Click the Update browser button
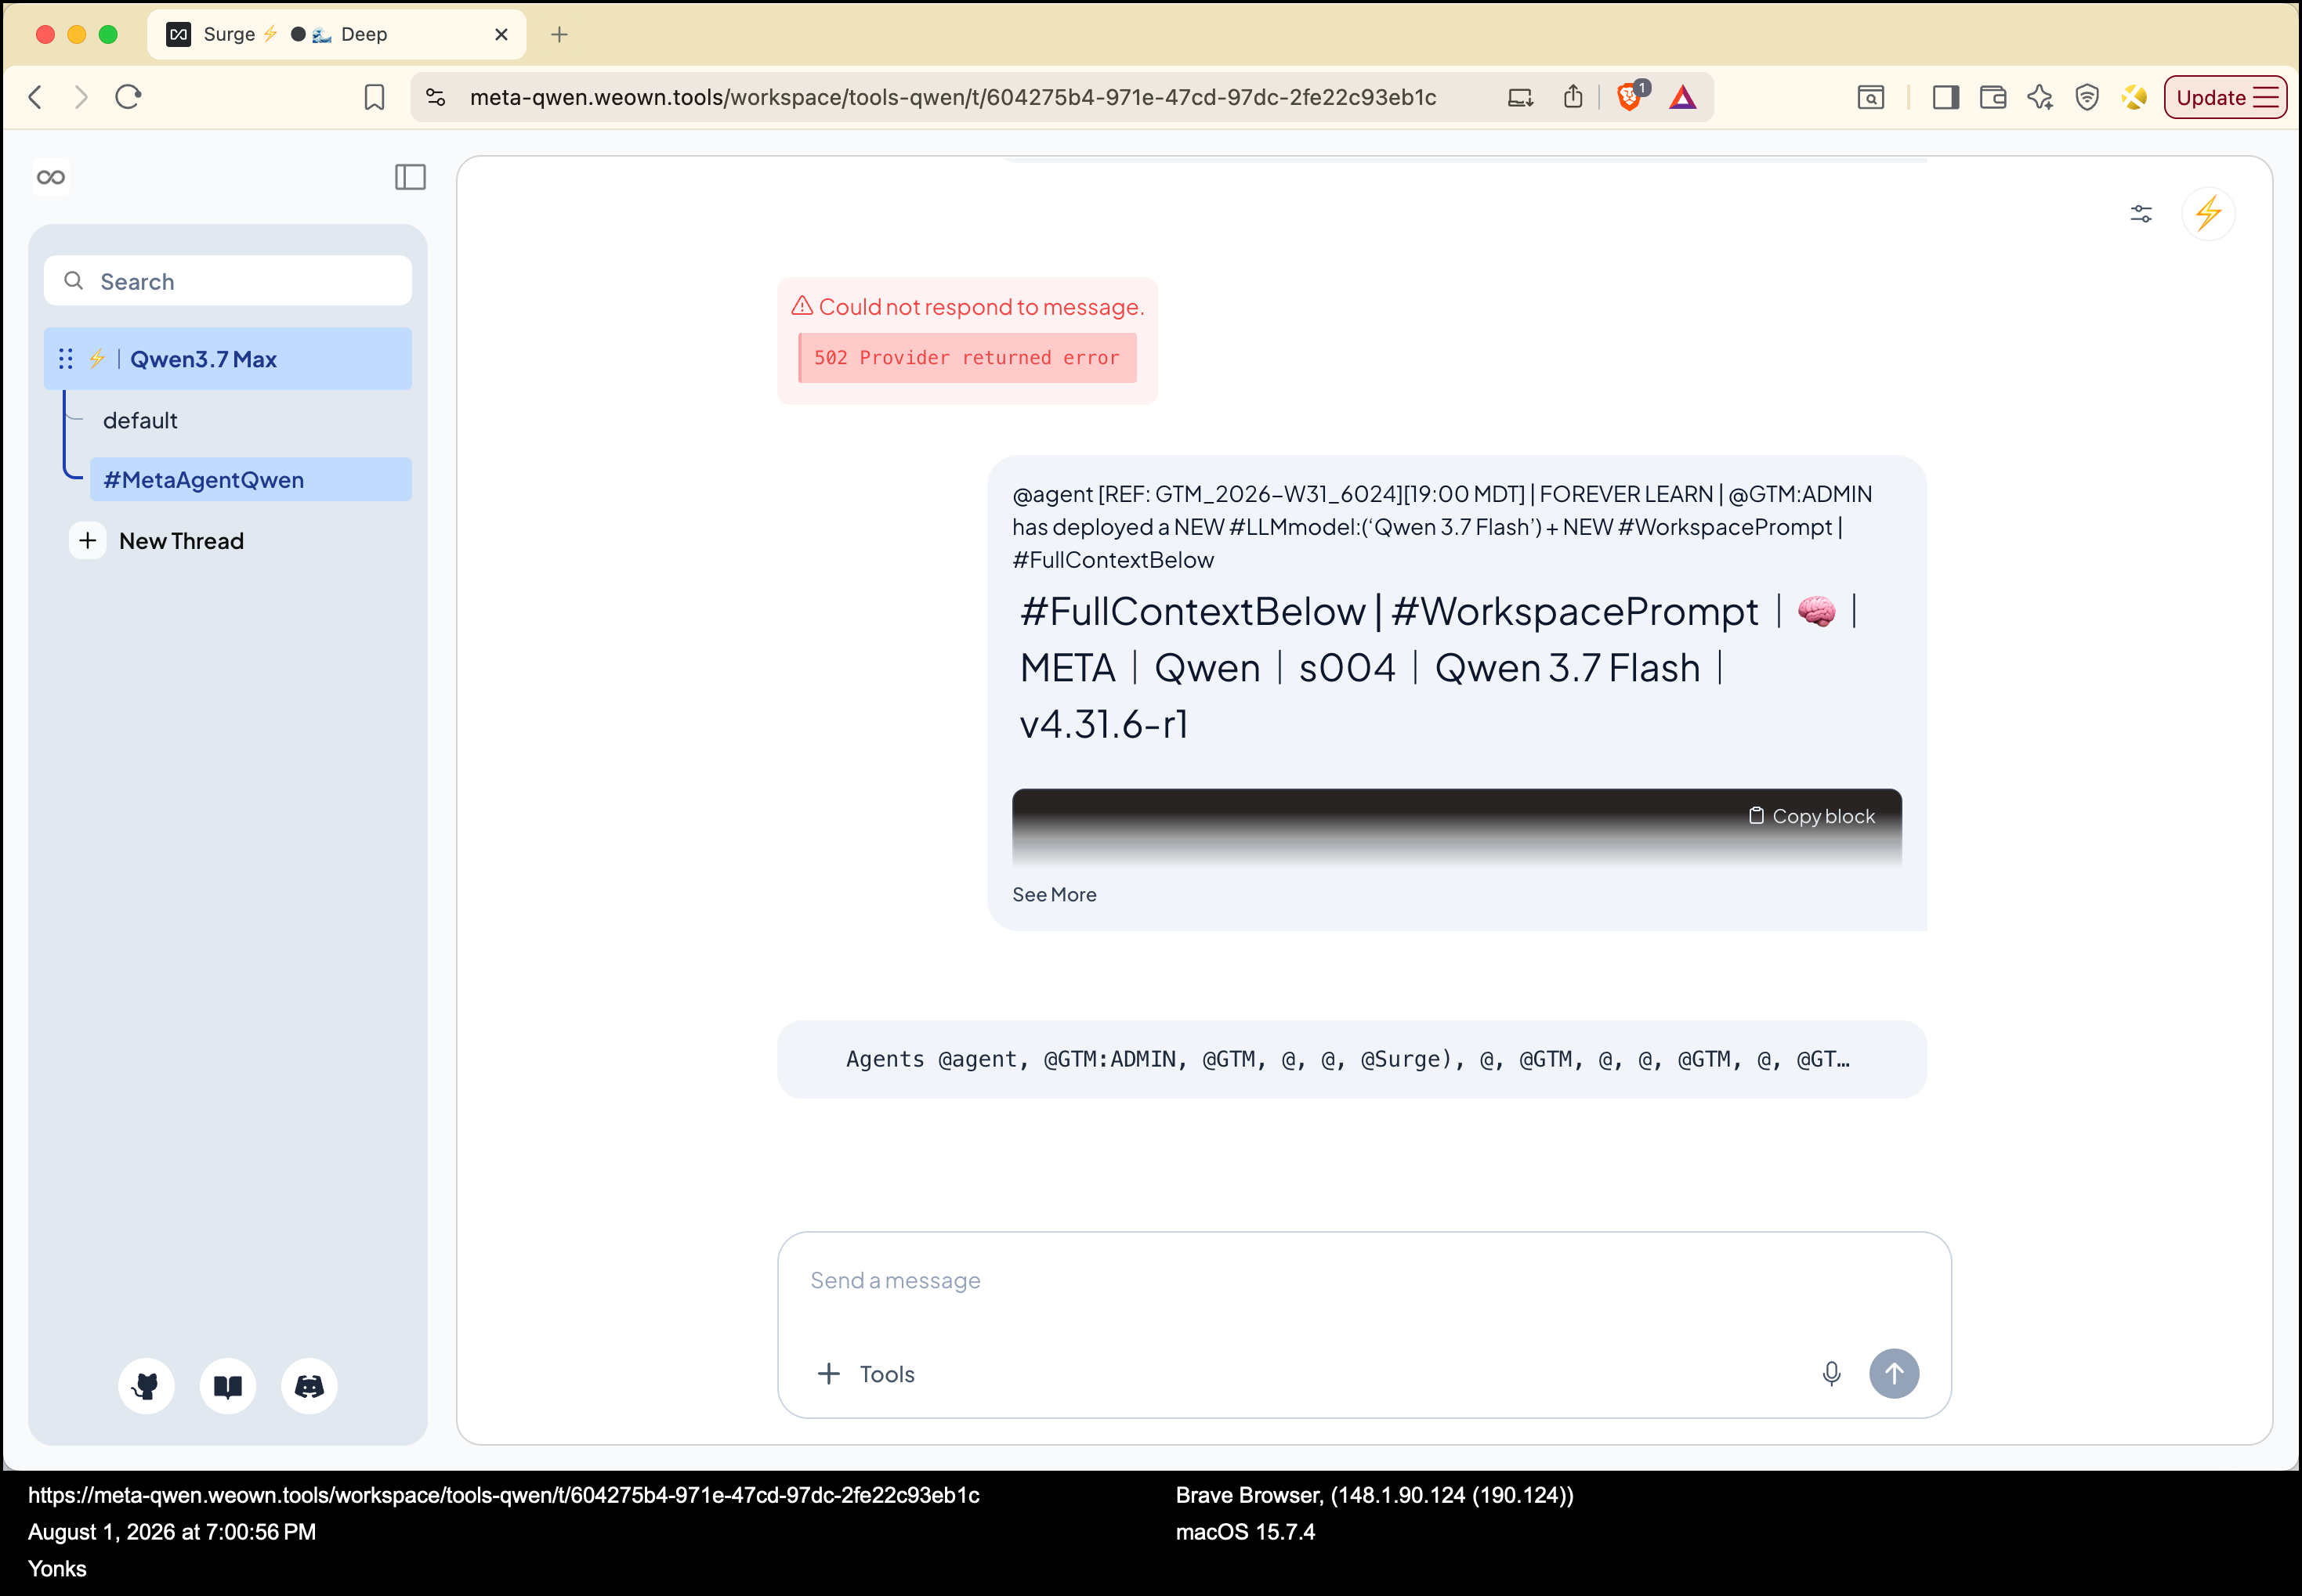Viewport: 2302px width, 1596px height. tap(2225, 97)
